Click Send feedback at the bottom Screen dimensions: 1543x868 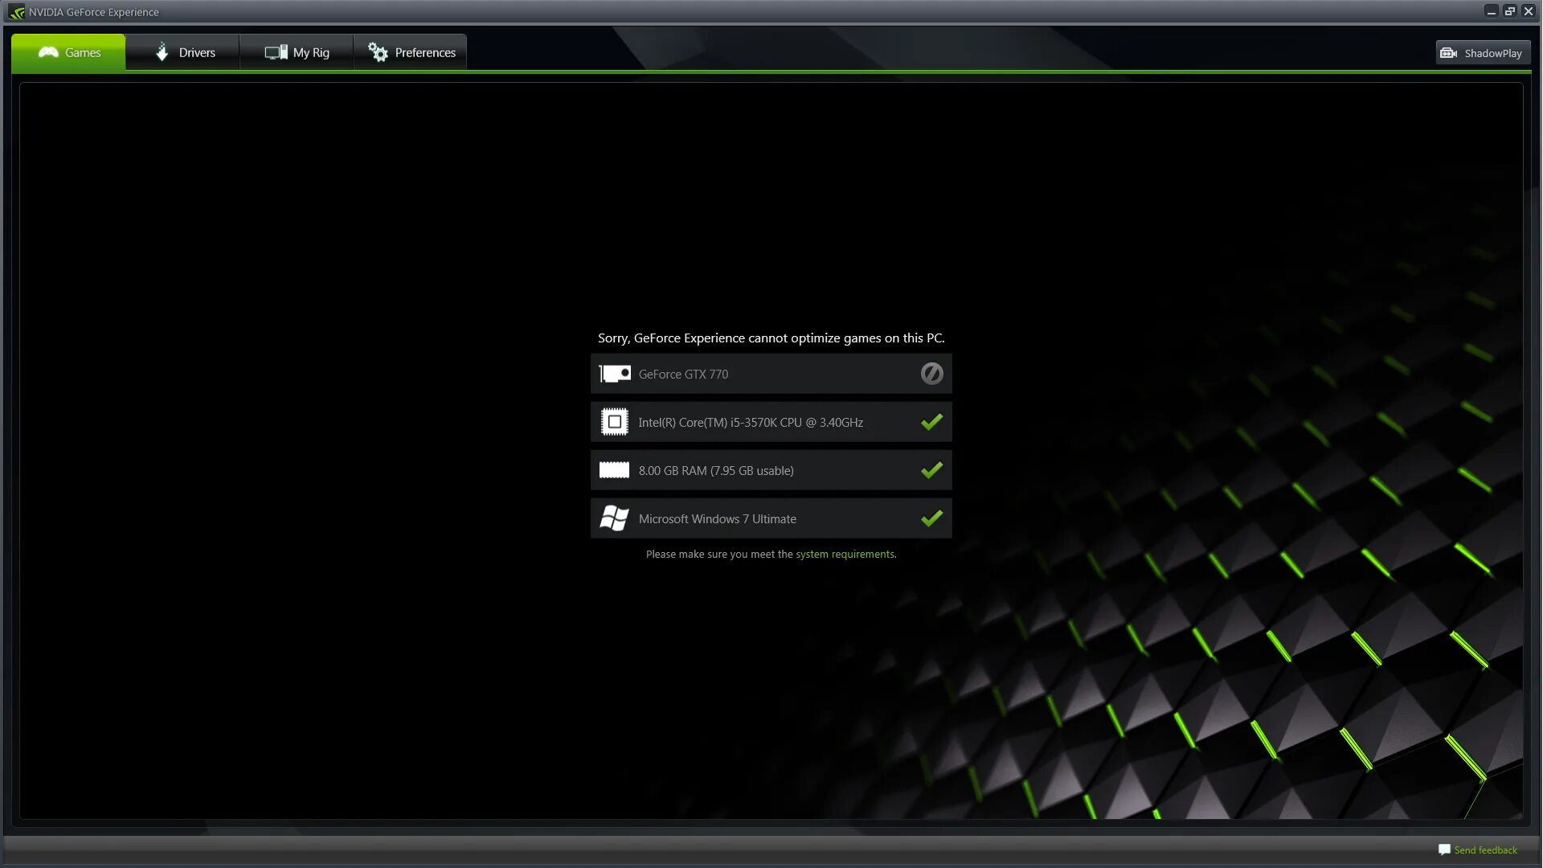tap(1485, 850)
